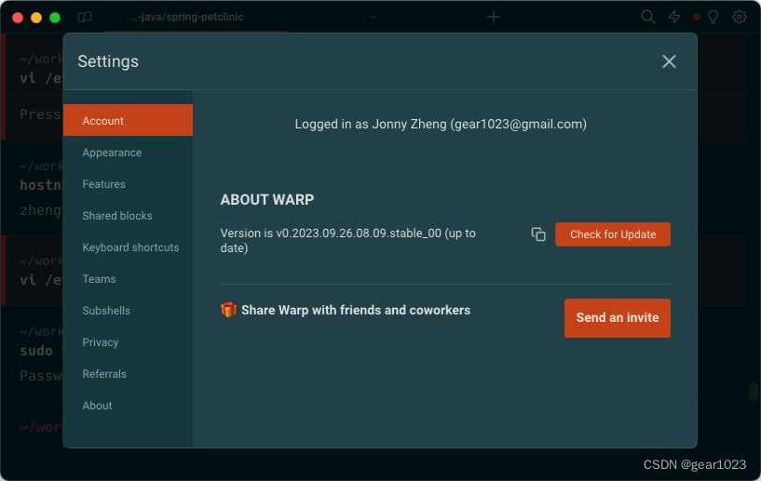This screenshot has width=761, height=481.
Task: Click the ABOUT WARP heading
Action: (x=267, y=199)
